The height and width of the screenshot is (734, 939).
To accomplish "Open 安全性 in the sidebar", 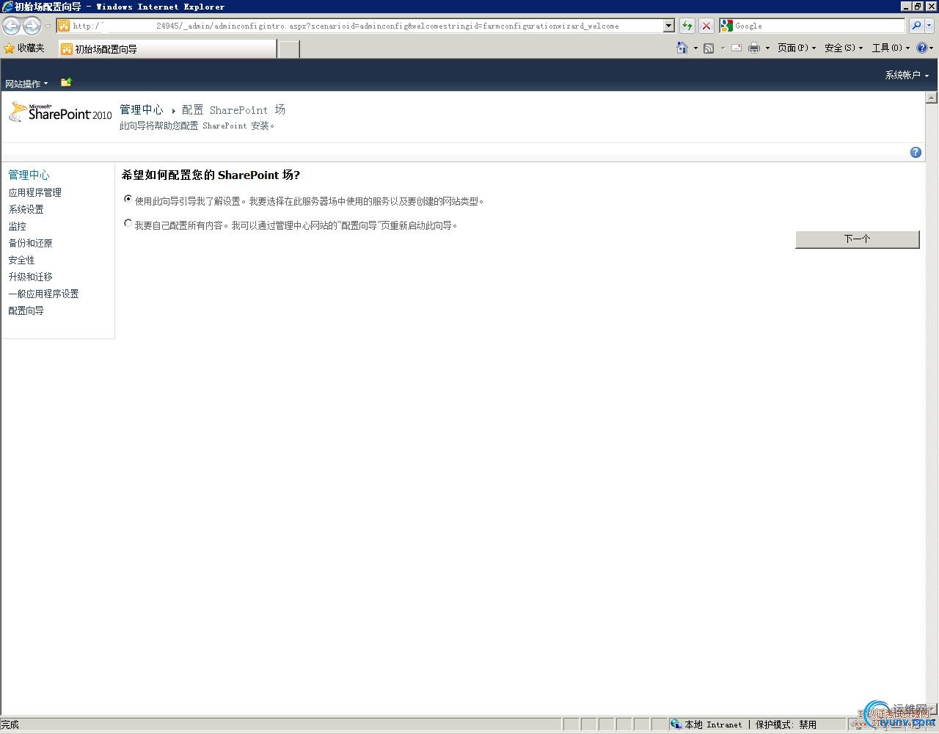I will [21, 260].
